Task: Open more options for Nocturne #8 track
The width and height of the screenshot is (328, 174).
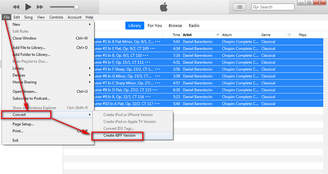Action: (x=155, y=90)
